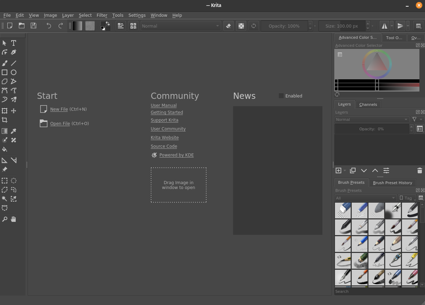
Task: Open the brush blending mode dropdown
Action: [180, 26]
